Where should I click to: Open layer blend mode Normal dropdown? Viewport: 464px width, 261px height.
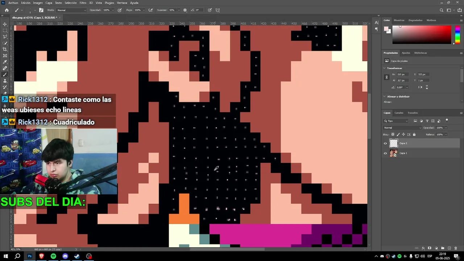click(x=403, y=128)
